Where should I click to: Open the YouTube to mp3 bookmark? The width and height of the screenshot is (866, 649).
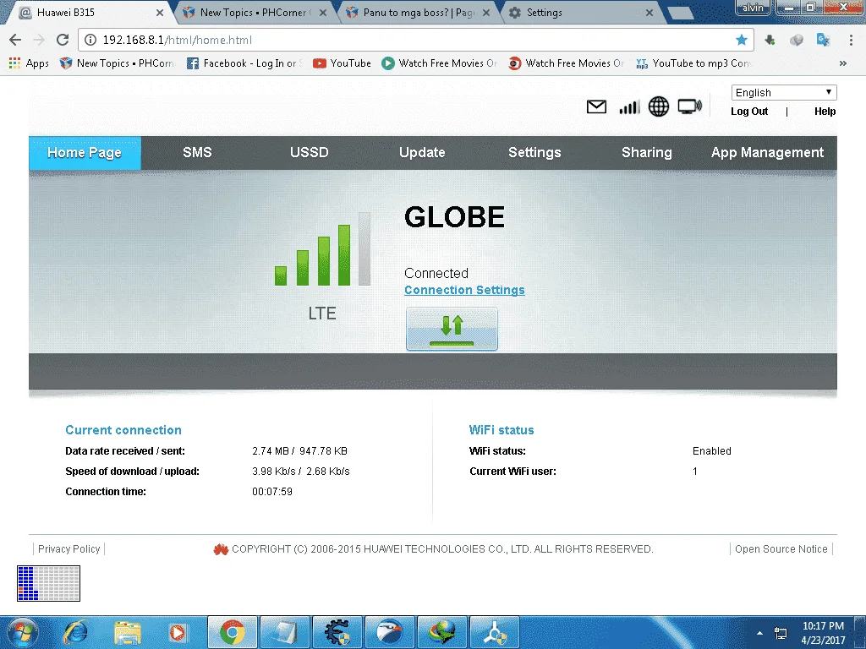(693, 63)
